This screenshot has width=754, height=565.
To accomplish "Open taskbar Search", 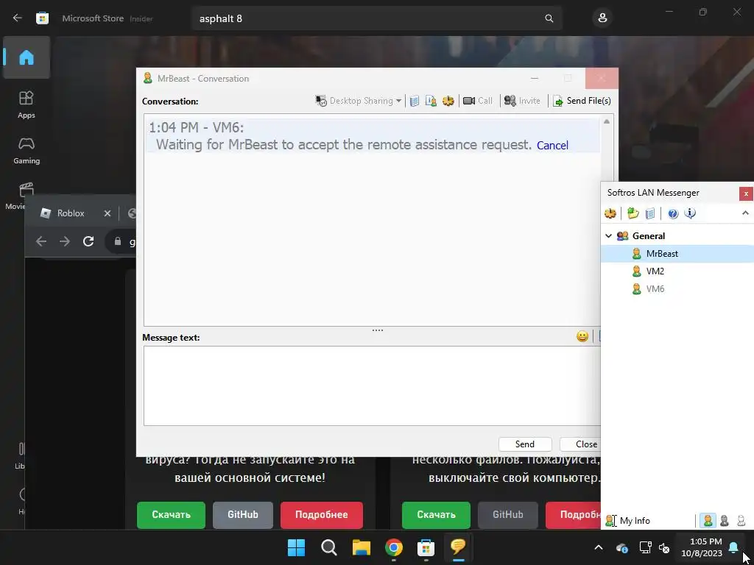I will click(329, 547).
